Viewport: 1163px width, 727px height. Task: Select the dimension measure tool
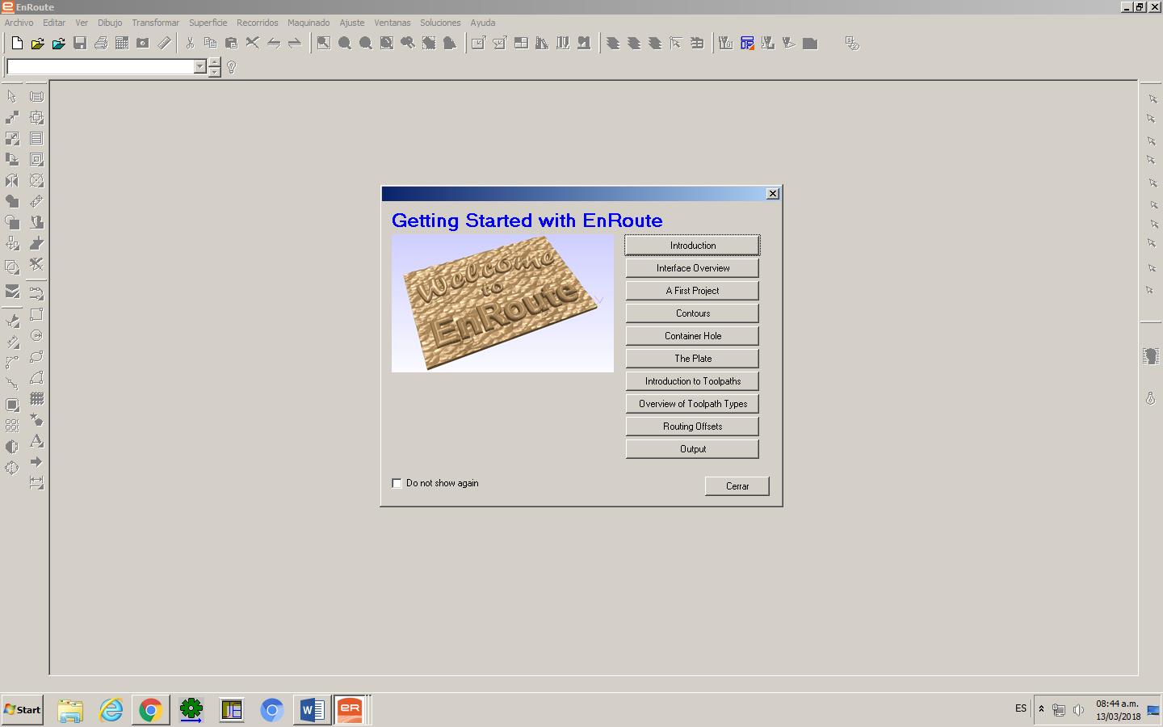[36, 483]
